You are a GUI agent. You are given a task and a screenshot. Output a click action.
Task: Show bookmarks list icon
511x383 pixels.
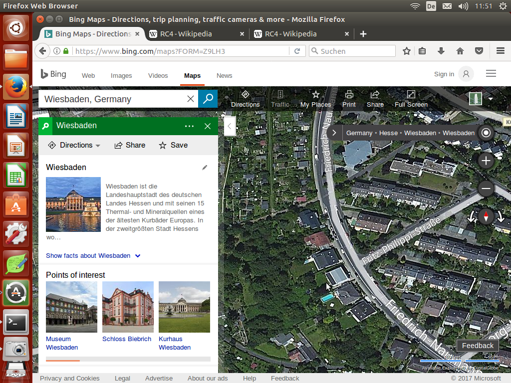pyautogui.click(x=422, y=51)
